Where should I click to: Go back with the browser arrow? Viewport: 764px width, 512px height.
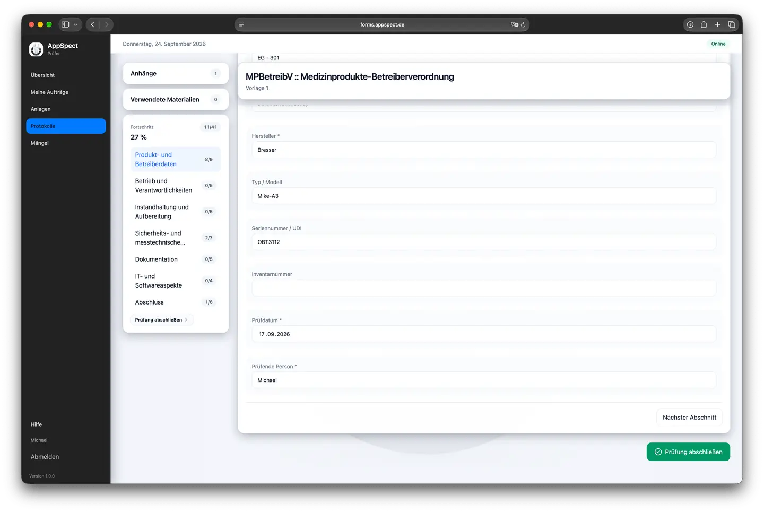(93, 24)
